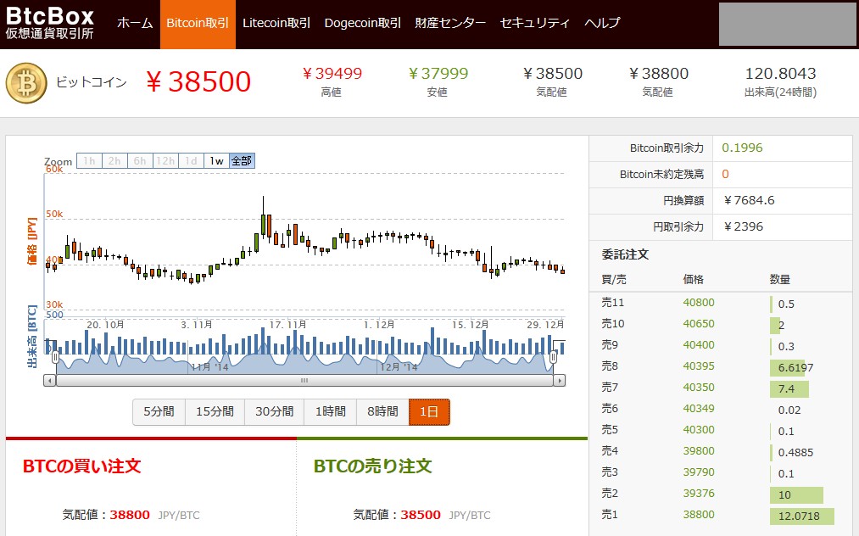Open 財産センター in the navigation
Viewport: 859px width, 536px height.
450,23
